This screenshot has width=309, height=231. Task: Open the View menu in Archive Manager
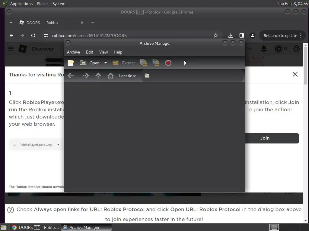[104, 52]
